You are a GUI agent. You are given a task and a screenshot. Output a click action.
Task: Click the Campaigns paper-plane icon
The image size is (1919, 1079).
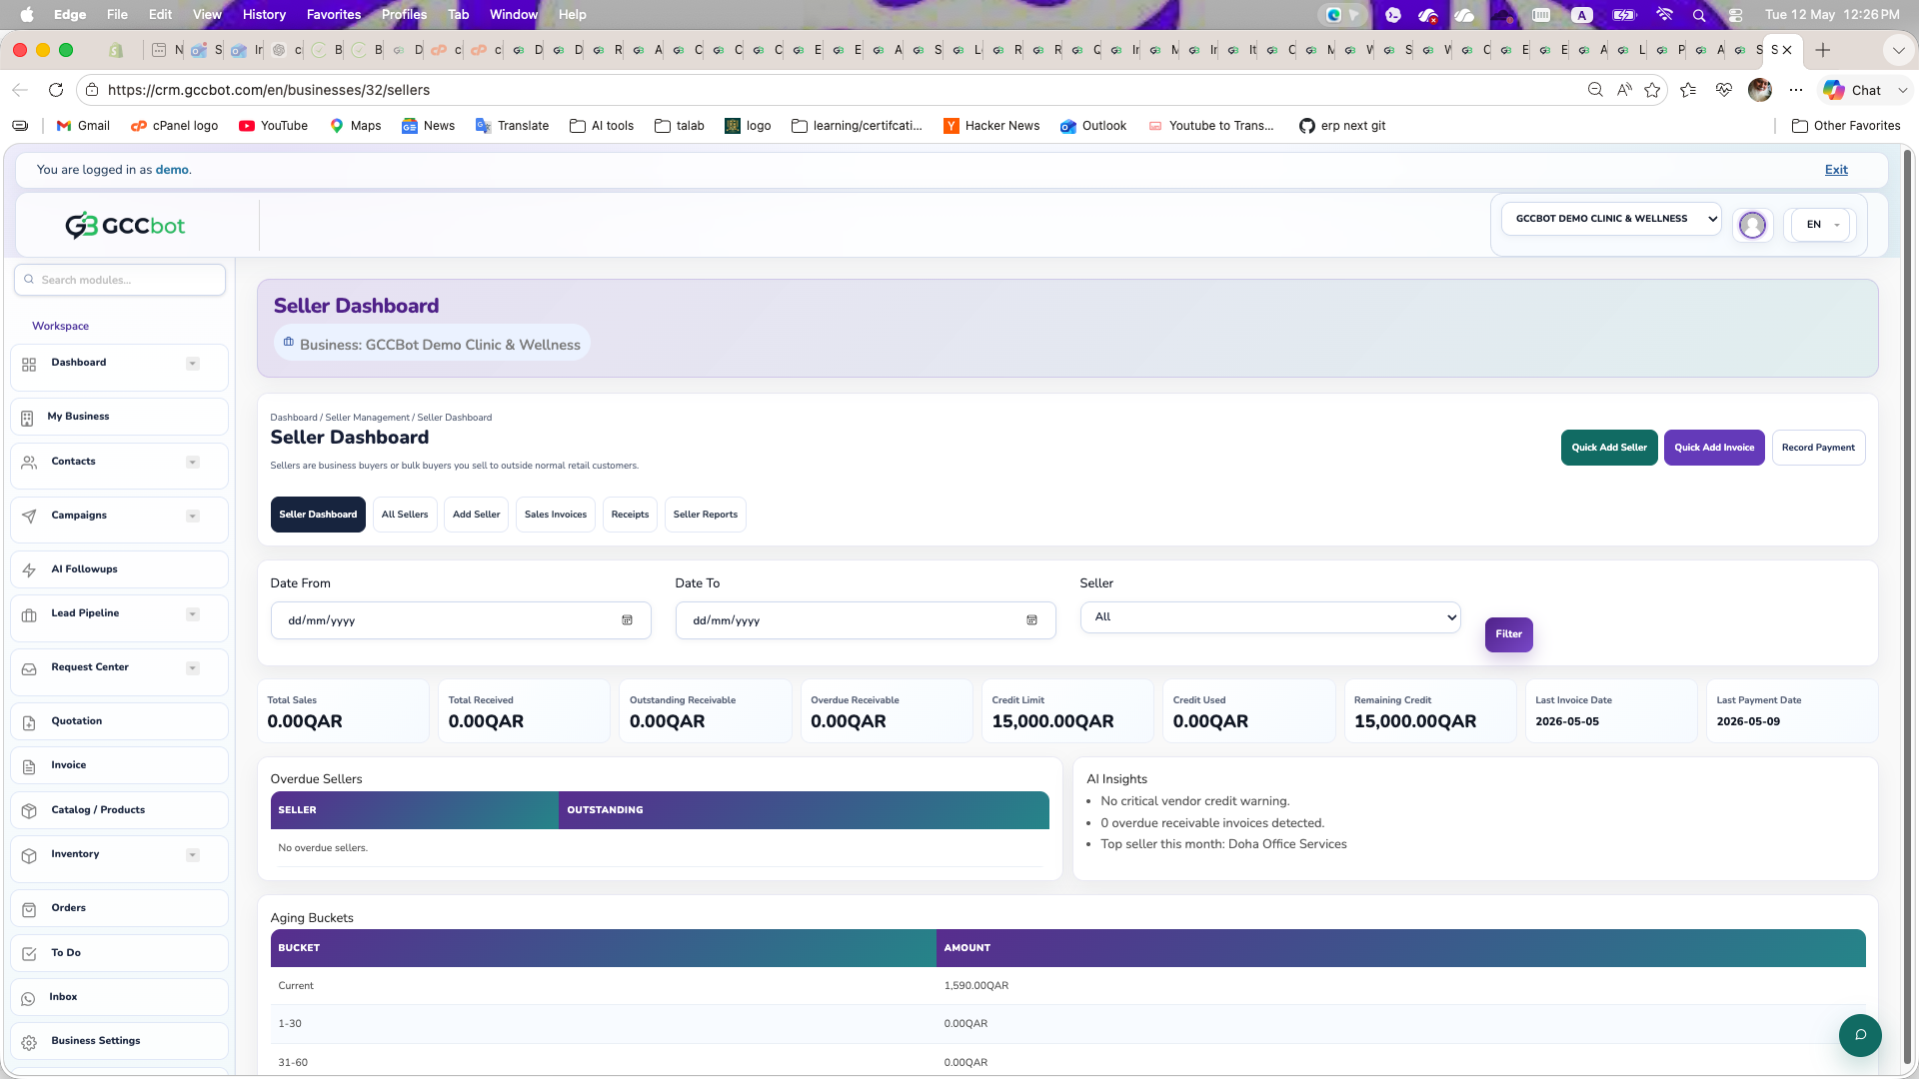click(x=29, y=517)
